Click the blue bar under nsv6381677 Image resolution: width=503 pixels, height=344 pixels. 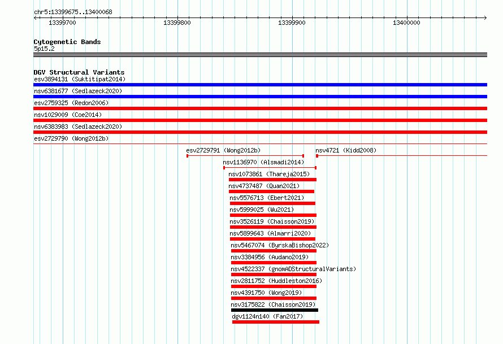click(260, 97)
